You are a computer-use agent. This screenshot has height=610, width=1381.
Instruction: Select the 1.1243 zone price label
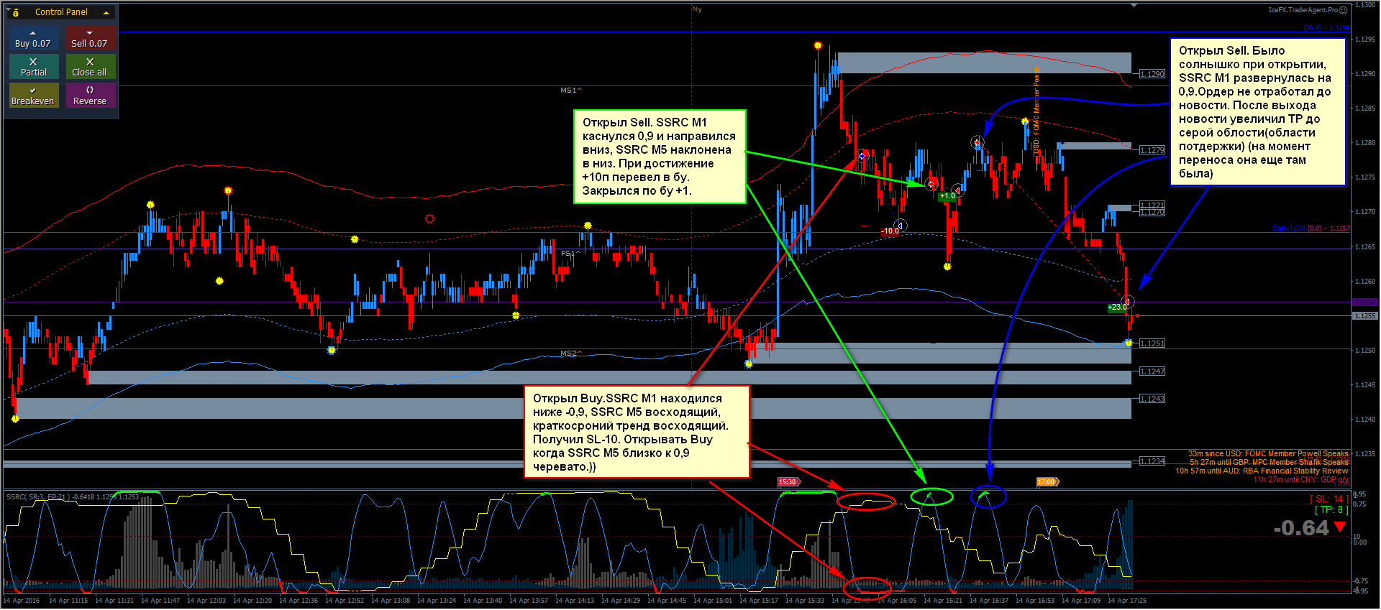pyautogui.click(x=1152, y=399)
